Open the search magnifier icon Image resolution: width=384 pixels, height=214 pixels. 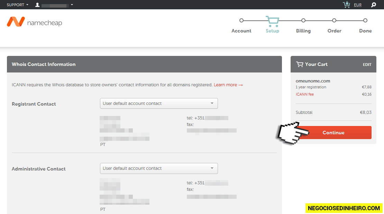[374, 5]
